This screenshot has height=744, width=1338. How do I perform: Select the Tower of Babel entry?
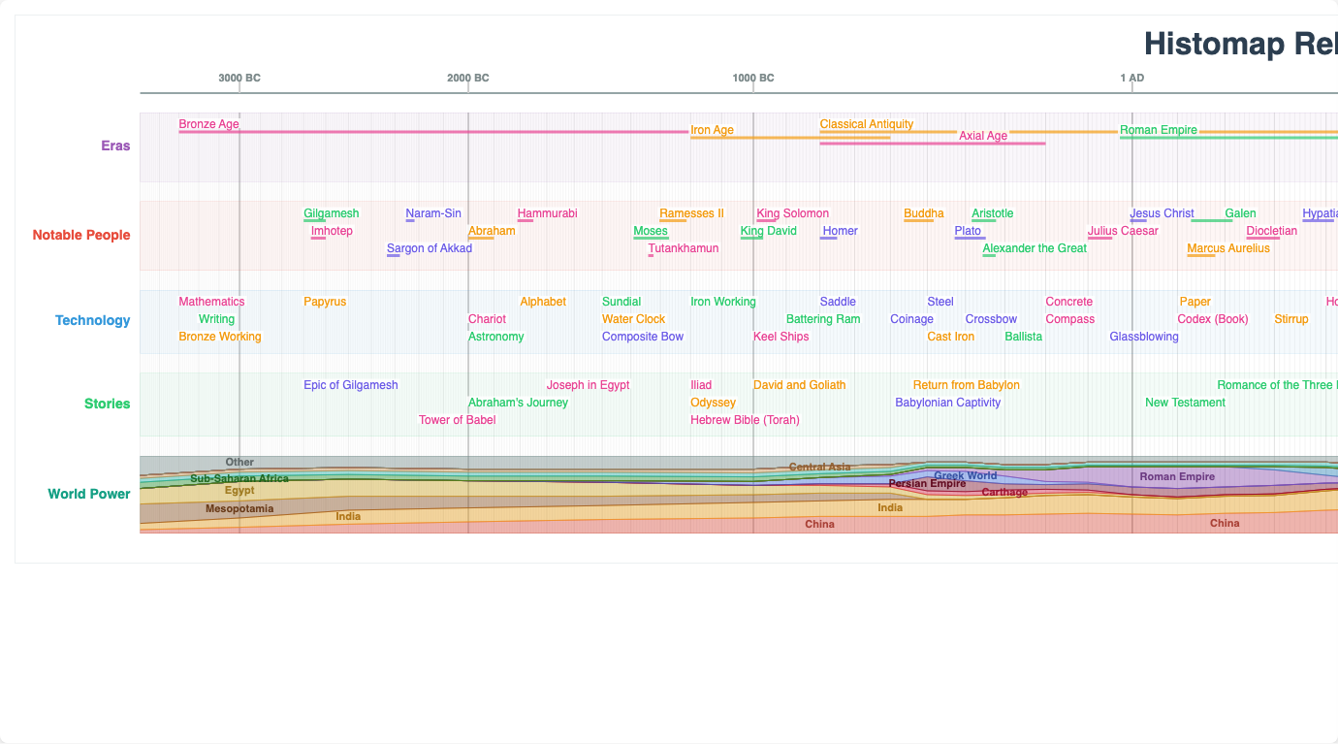457,419
